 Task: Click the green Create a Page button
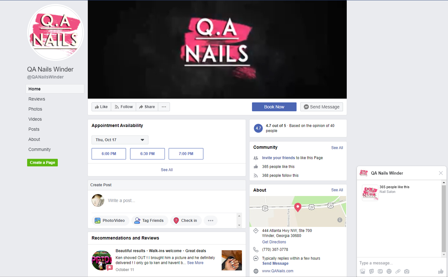coord(43,162)
